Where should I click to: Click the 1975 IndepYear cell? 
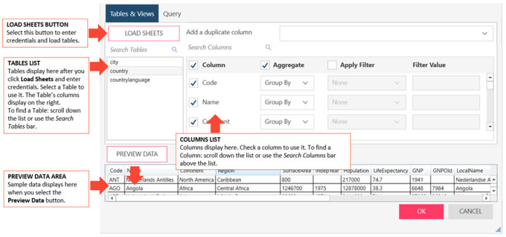(327, 188)
